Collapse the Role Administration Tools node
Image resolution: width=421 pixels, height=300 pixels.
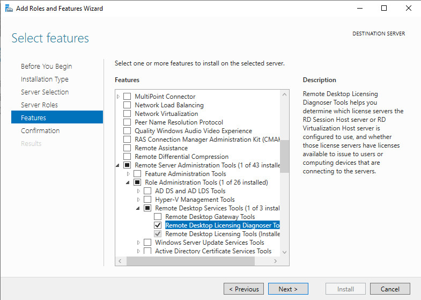point(128,182)
